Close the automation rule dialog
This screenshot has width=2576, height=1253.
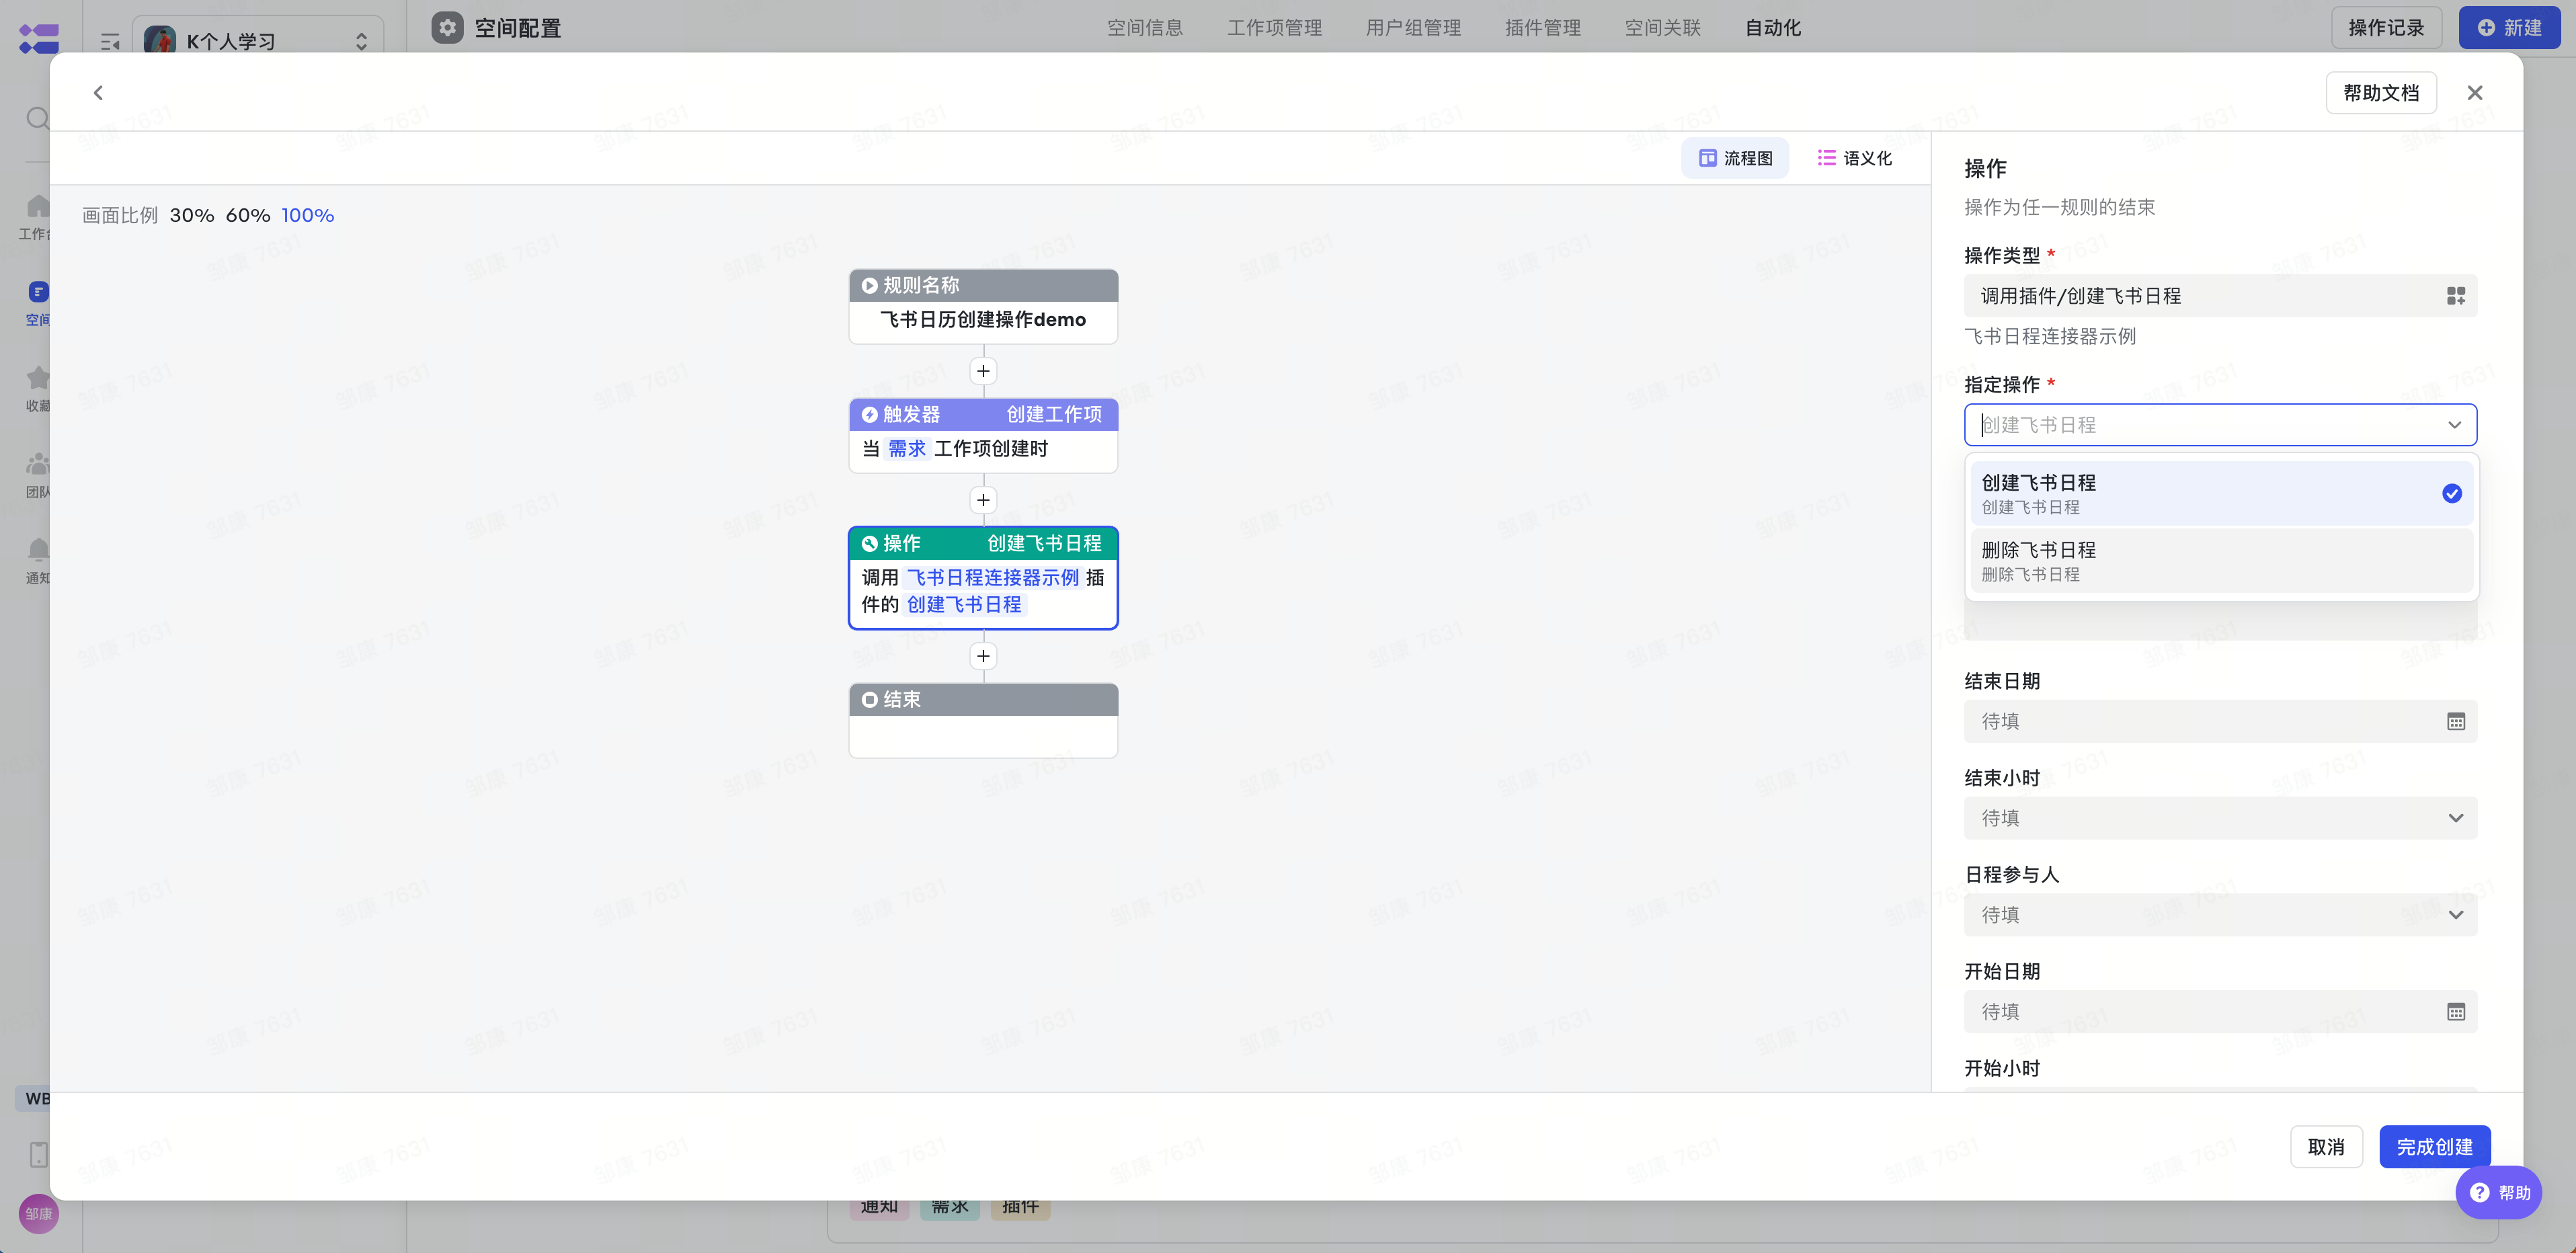click(2474, 93)
